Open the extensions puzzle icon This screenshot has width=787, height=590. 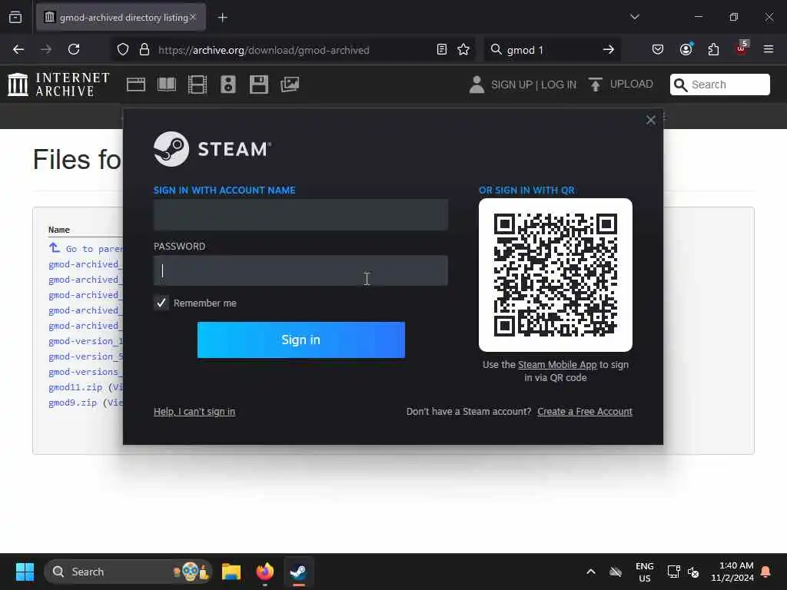coord(713,49)
